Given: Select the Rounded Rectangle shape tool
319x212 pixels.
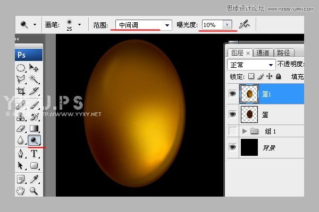Looking at the screenshot, I should pyautogui.click(x=34, y=165).
